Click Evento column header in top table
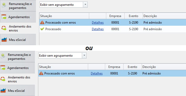186x96 pixels. (134, 16)
